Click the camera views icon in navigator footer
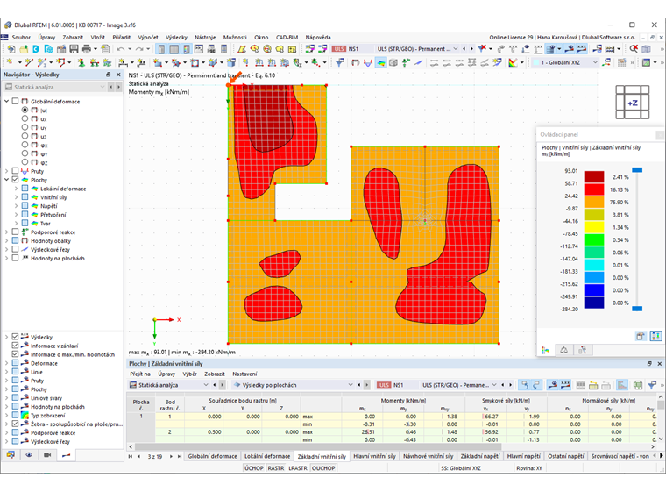The image size is (666, 492). [47, 454]
